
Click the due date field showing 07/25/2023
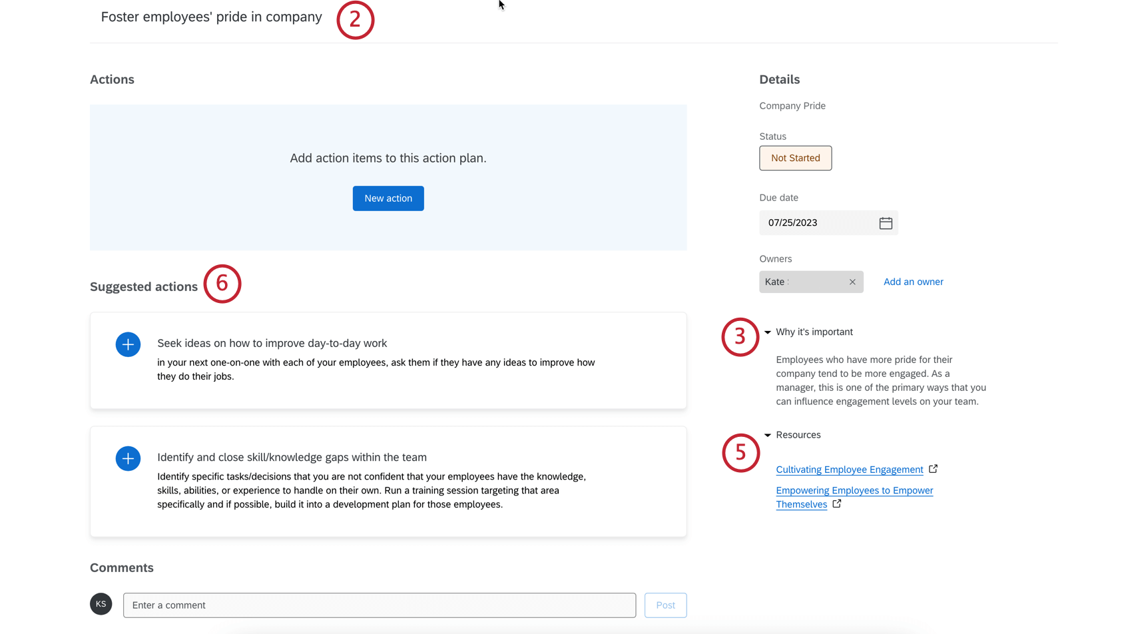point(818,223)
